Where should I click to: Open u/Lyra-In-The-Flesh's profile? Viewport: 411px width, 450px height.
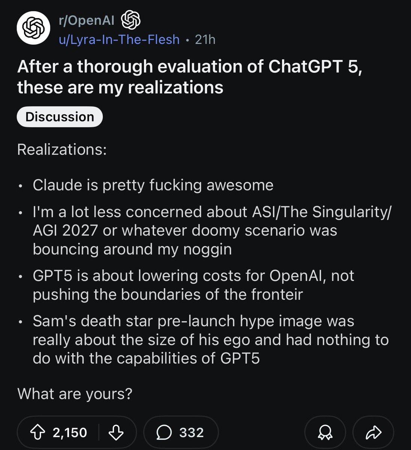pyautogui.click(x=119, y=39)
